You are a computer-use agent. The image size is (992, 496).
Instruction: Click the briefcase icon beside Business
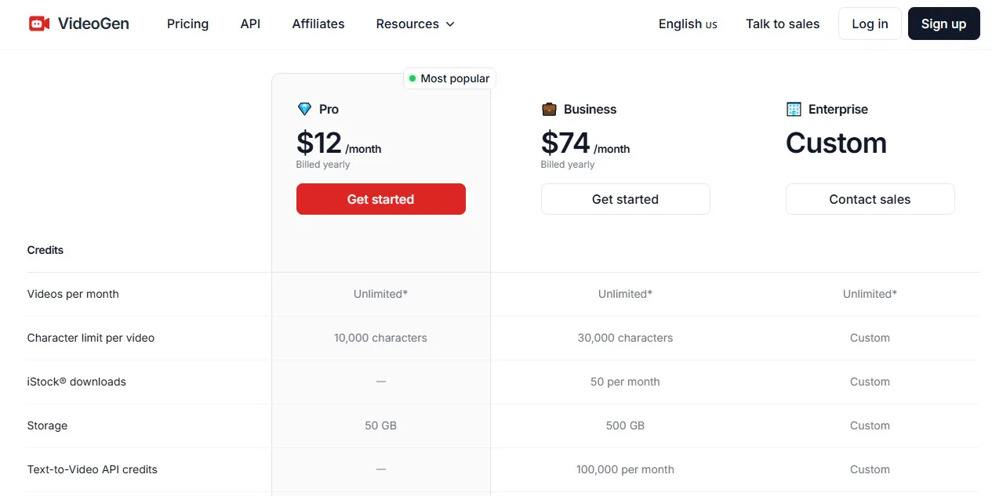tap(549, 109)
